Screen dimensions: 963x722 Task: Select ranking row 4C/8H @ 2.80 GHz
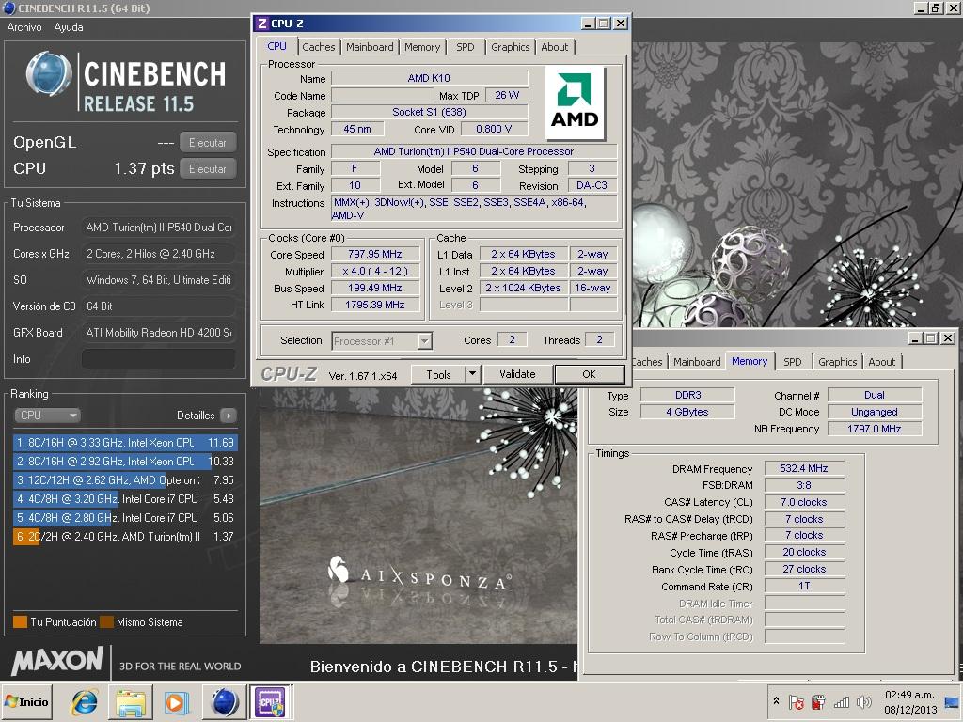[x=125, y=518]
